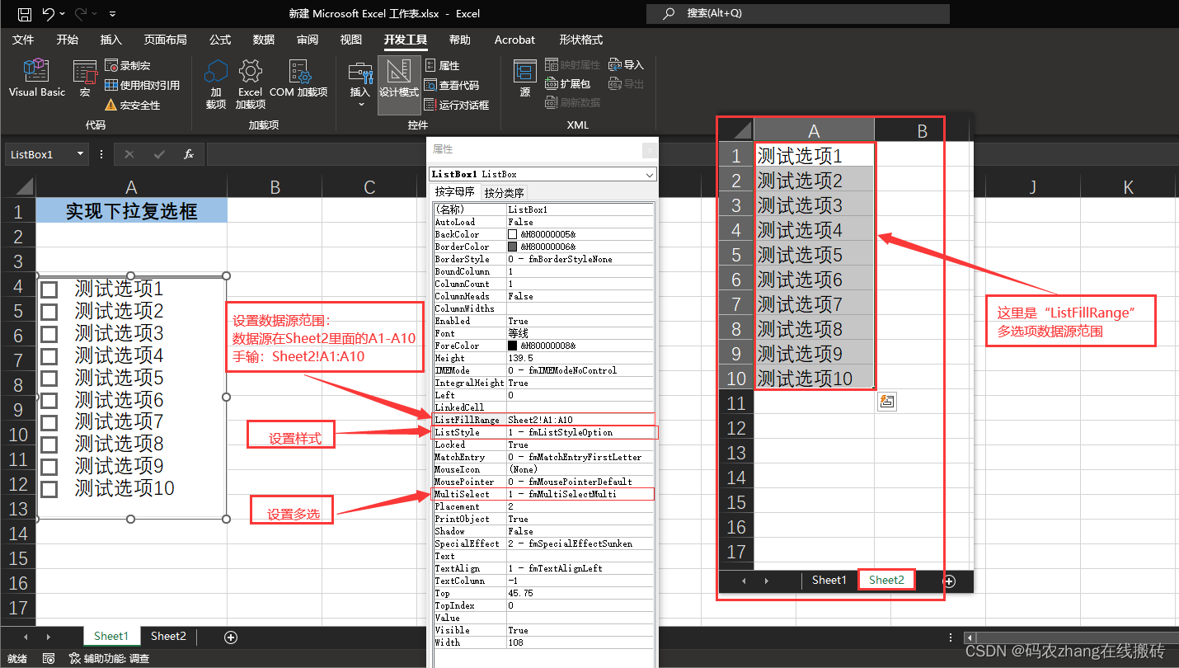Check the 测试选项4 checkbox in list box
Image resolution: width=1179 pixels, height=668 pixels.
tap(49, 356)
